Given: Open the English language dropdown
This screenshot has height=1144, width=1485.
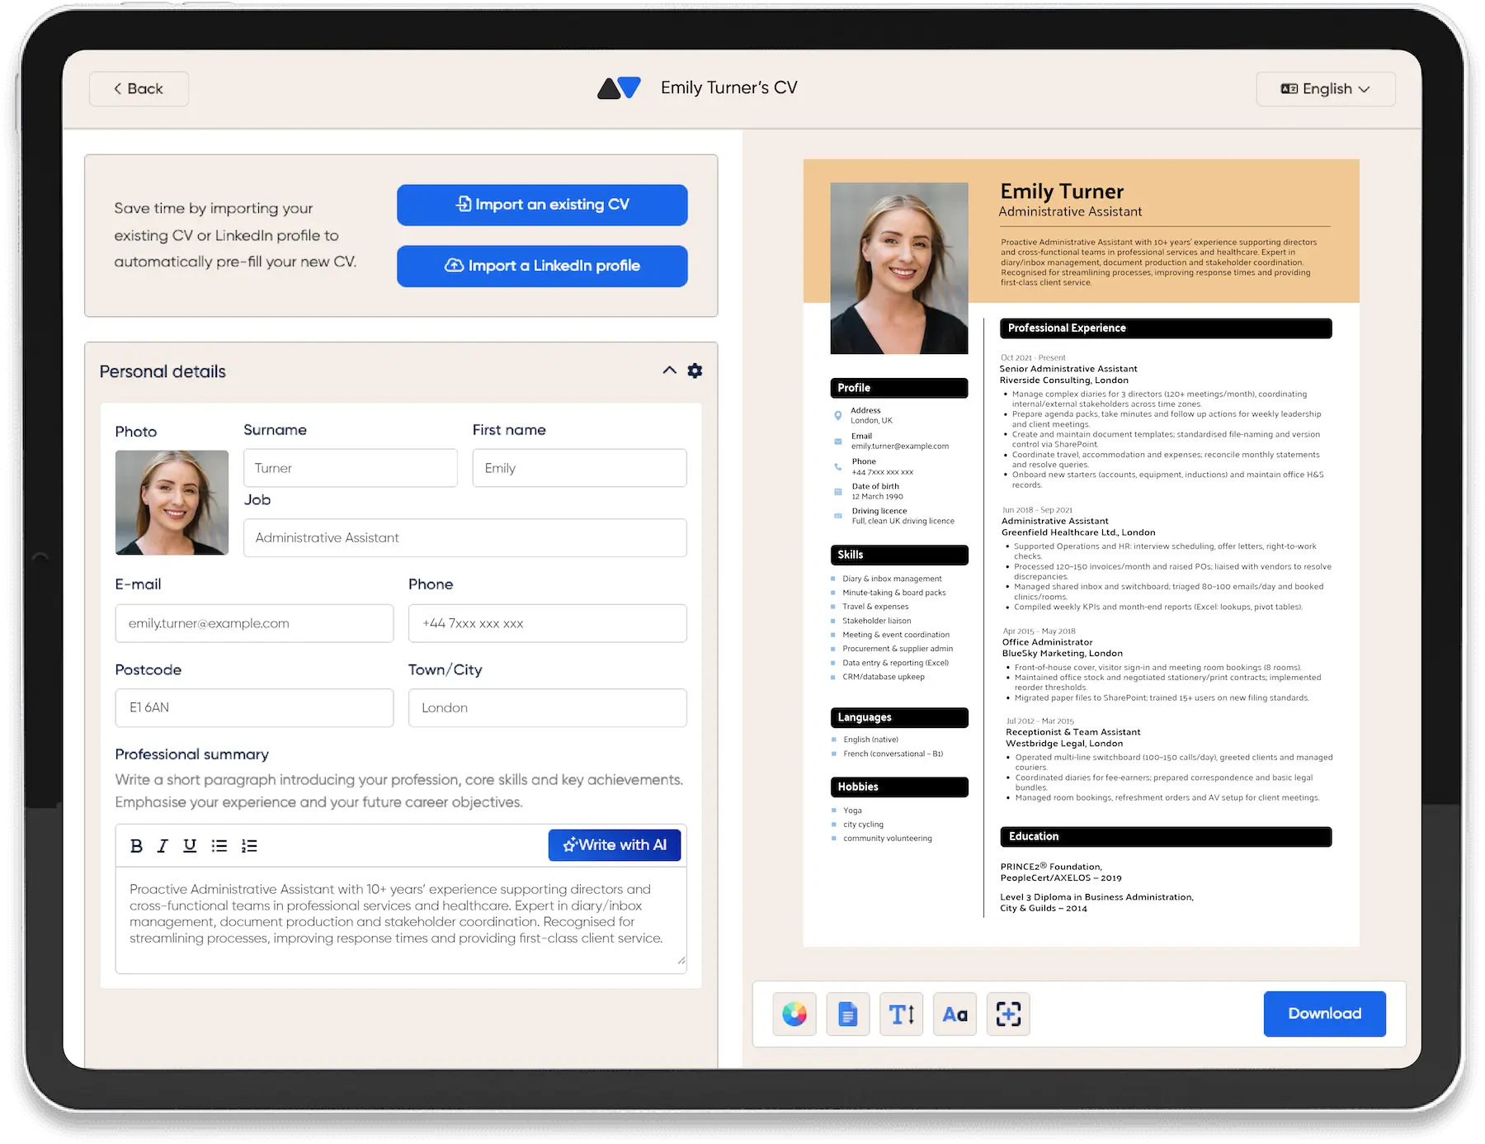Looking at the screenshot, I should click(1325, 88).
